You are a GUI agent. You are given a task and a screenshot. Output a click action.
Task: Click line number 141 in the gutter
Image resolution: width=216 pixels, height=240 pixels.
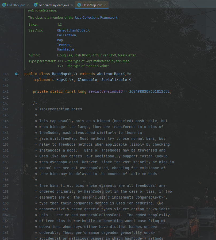coord(6,91)
